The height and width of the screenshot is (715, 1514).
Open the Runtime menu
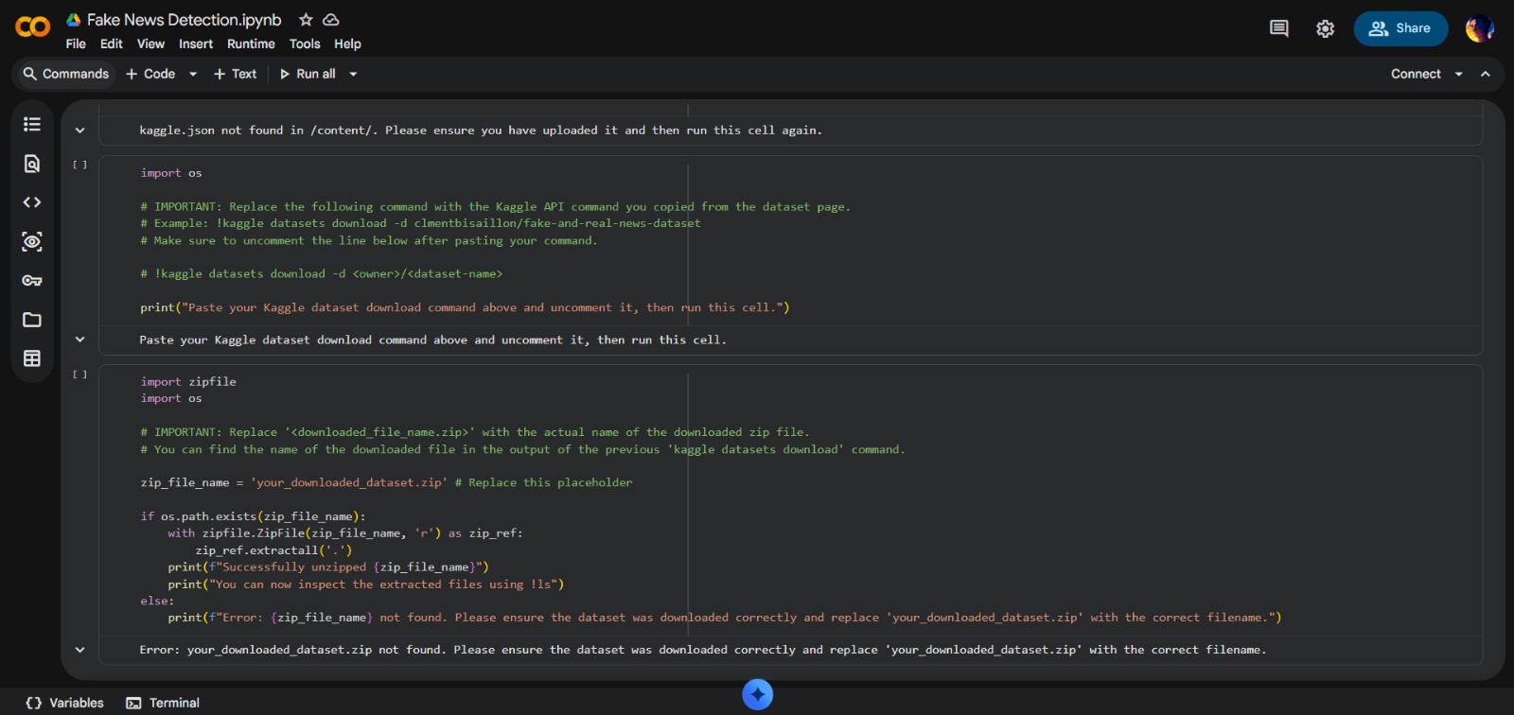point(251,44)
